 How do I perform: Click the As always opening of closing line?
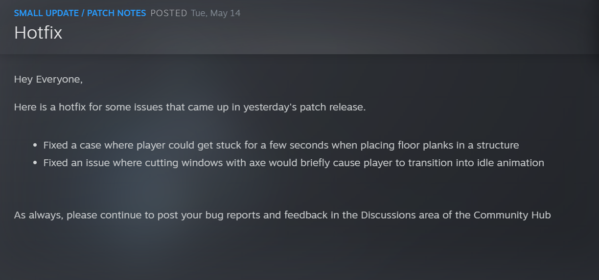pos(39,215)
